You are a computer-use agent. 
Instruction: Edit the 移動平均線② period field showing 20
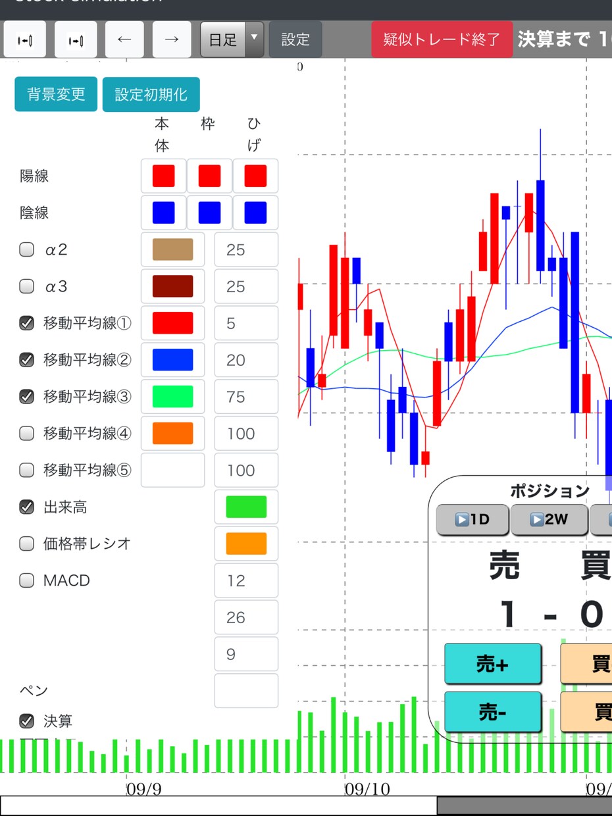246,360
